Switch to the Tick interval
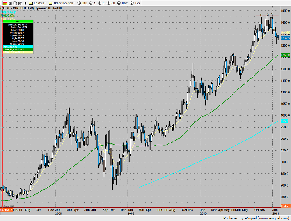 coord(135,3)
